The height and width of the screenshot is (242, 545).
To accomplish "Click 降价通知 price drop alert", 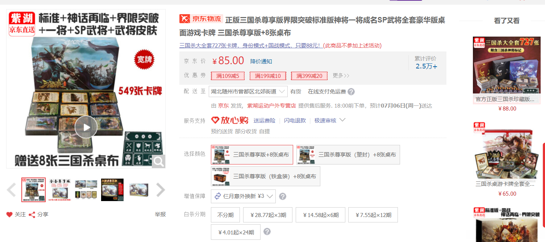I will tap(261, 61).
